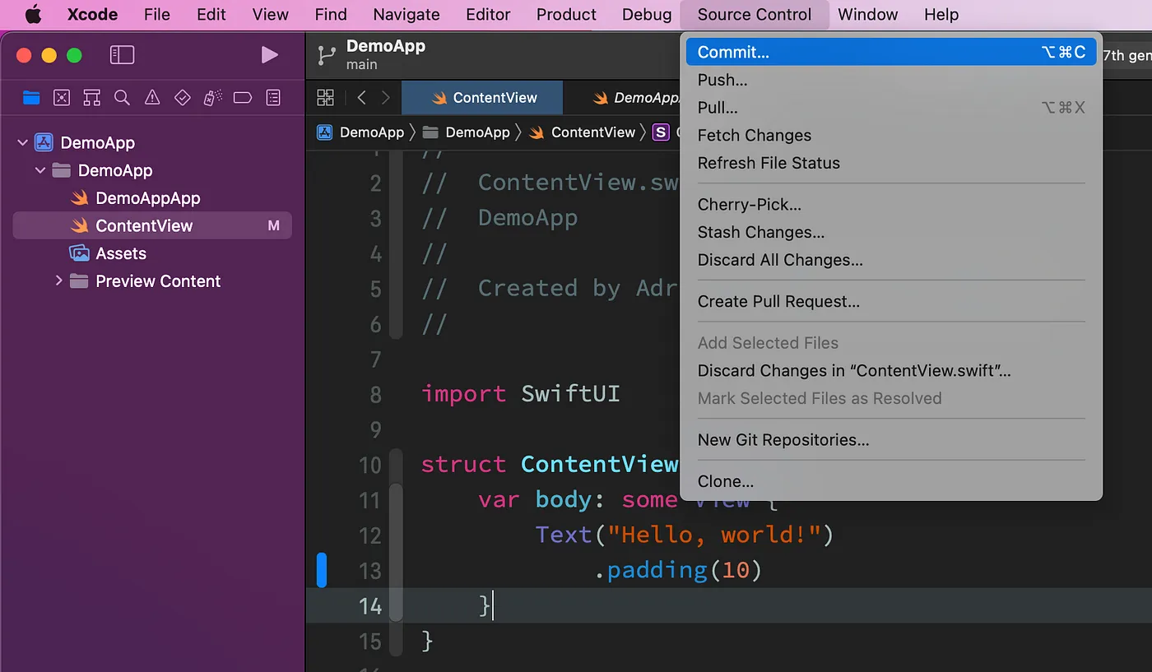Screen dimensions: 1152x672
Task: Click the "Hello, world!" string in code
Action: coord(713,535)
